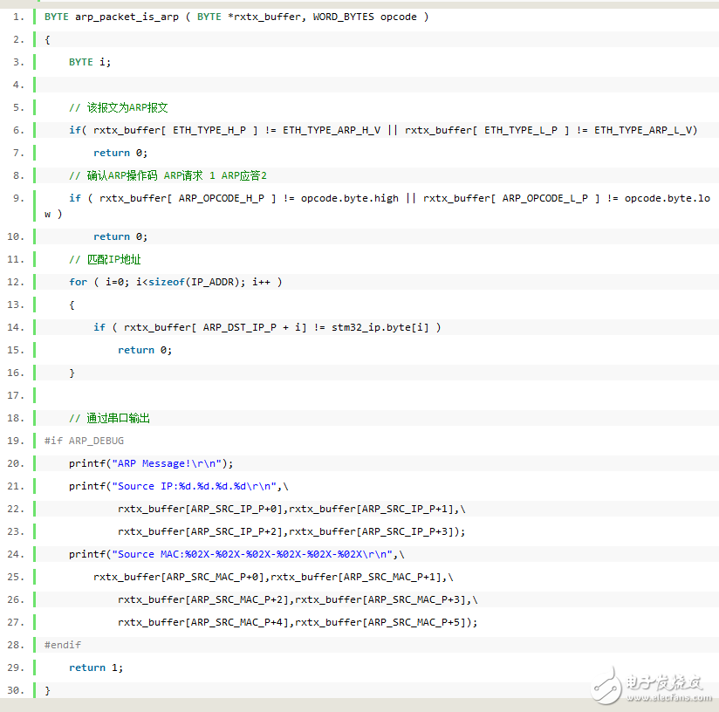The width and height of the screenshot is (719, 712).
Task: Click sizeof(IP_ADDR) in the for loop
Action: tap(194, 282)
